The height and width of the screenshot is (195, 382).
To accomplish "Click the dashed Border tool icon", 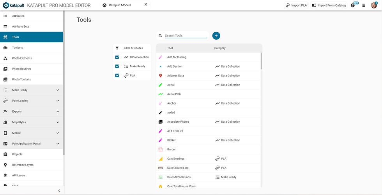I will coord(160,150).
